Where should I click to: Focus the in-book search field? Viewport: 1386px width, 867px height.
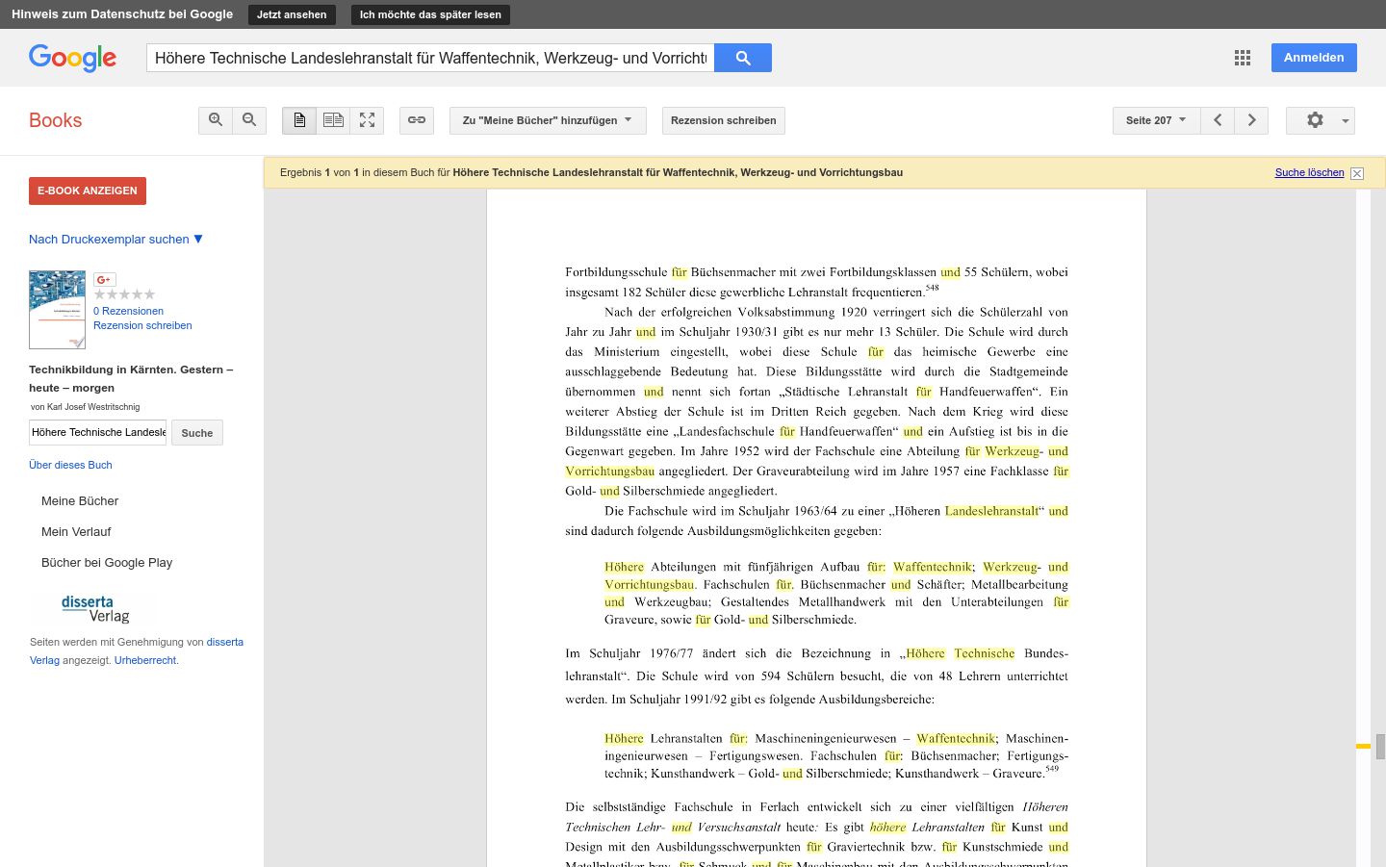click(97, 432)
